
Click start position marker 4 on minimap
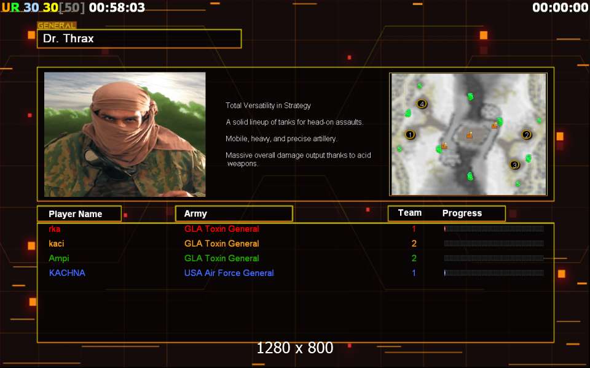[422, 104]
